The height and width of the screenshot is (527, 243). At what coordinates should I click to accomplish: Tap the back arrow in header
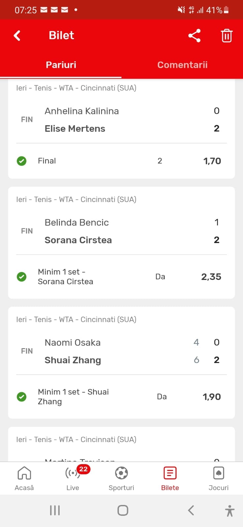(x=17, y=36)
